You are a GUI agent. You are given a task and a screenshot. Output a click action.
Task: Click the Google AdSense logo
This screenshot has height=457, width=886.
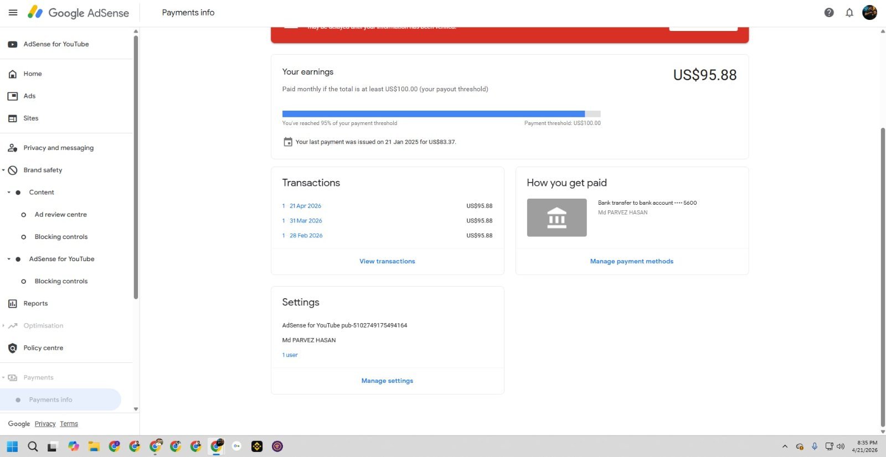pos(78,13)
